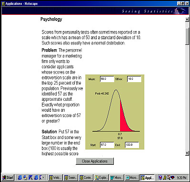Click the Close Applications button
Screen dimensions: 190x182
coord(95,161)
